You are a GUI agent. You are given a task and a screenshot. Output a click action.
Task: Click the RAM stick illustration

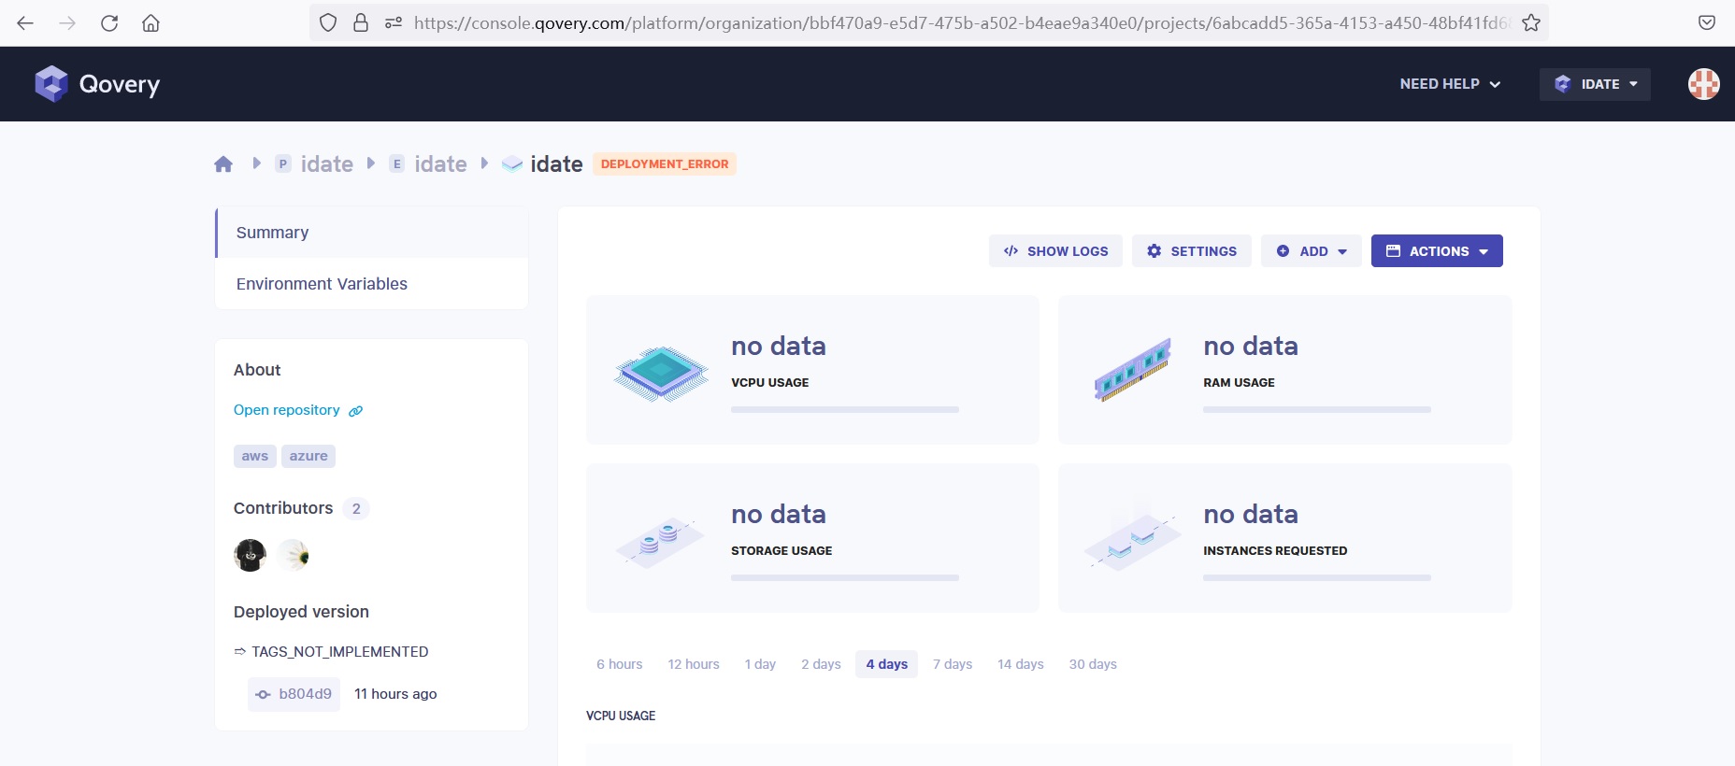[1133, 370]
